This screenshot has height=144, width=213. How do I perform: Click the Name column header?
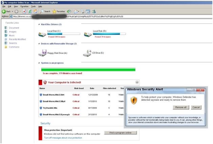click(x=42, y=88)
